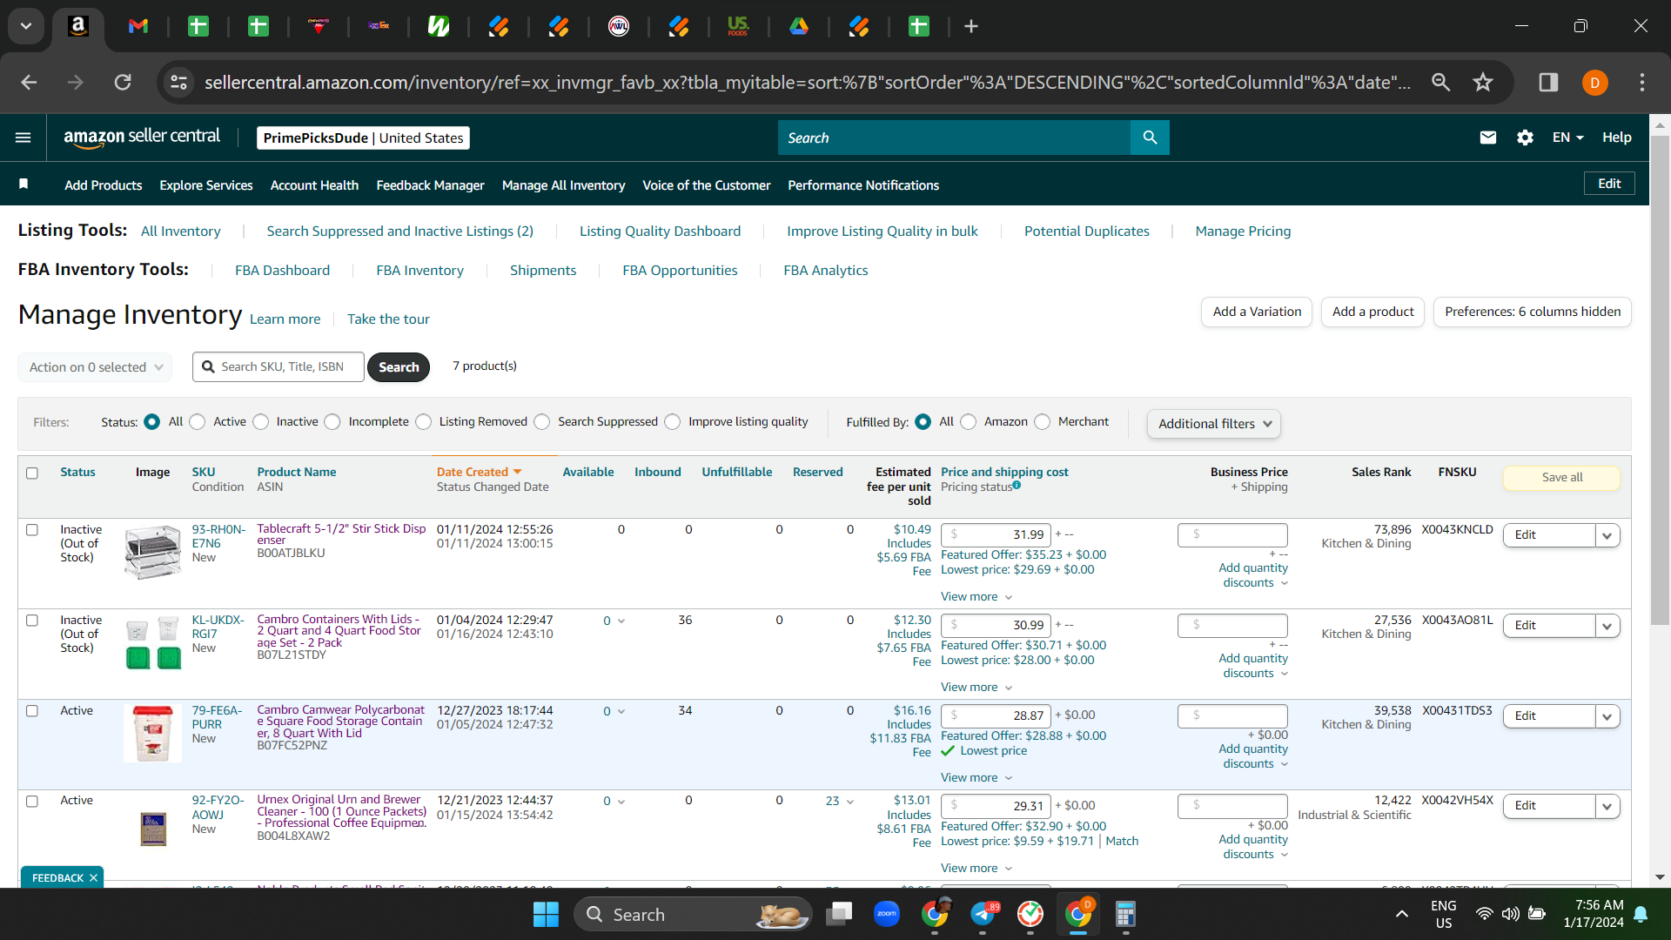Expand View more for the Urnex row
Viewport: 1671px width, 940px height.
click(x=976, y=868)
